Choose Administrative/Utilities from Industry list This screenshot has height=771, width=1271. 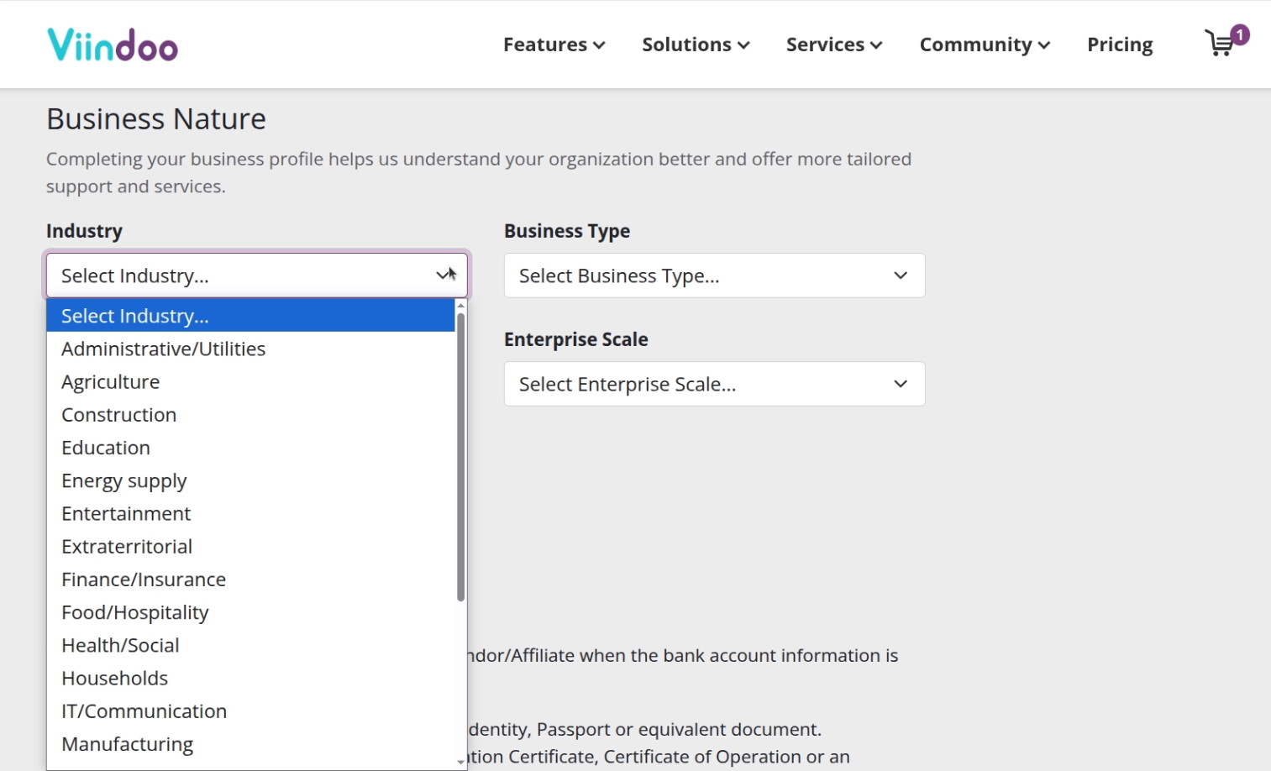(250, 349)
